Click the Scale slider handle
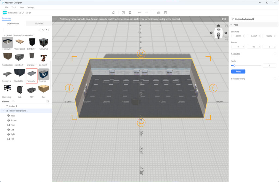The height and width of the screenshot is (182, 279). pos(234,65)
